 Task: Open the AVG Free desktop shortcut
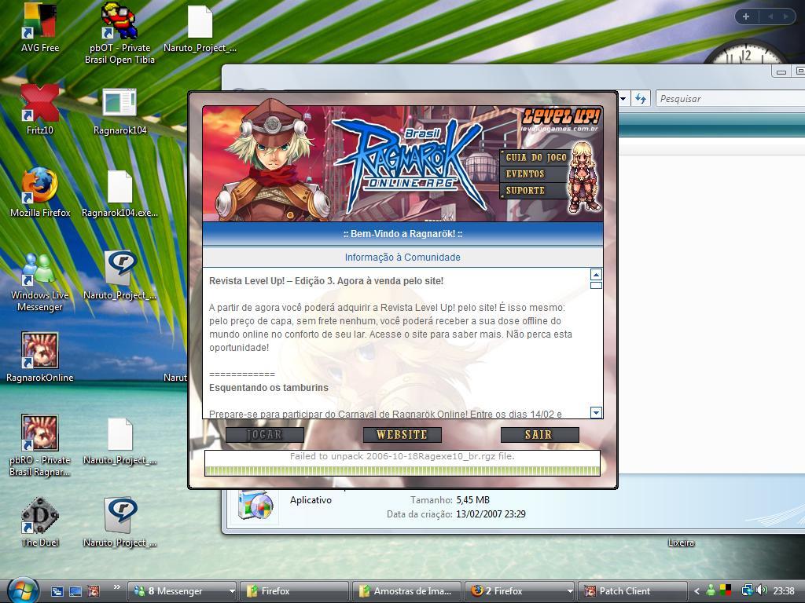pyautogui.click(x=39, y=28)
